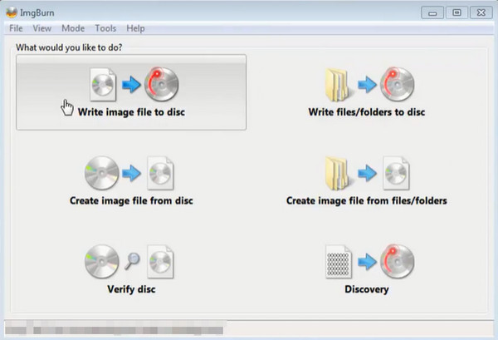Click the blue arrow in Write image file to disc

pos(131,85)
